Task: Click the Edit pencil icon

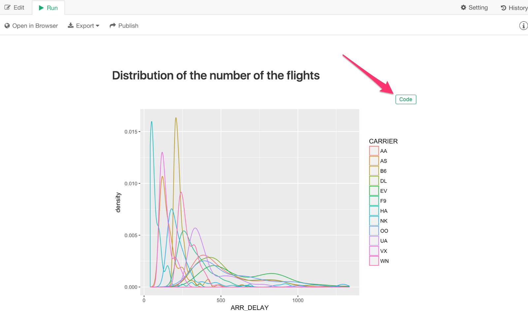Action: (7, 7)
